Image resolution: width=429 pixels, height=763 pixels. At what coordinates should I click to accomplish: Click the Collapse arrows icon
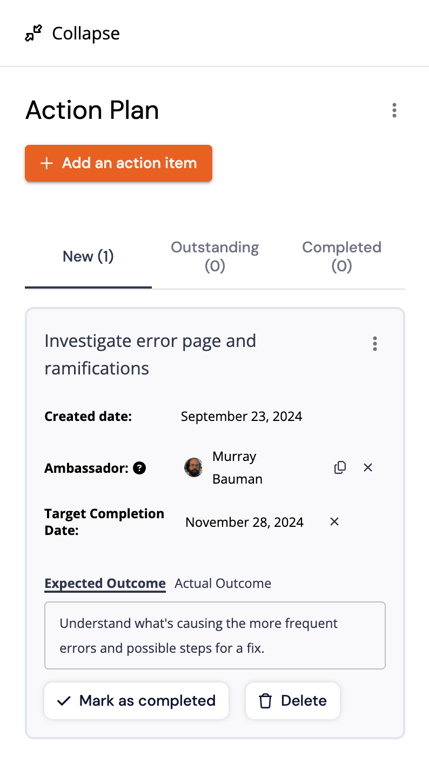(x=33, y=34)
